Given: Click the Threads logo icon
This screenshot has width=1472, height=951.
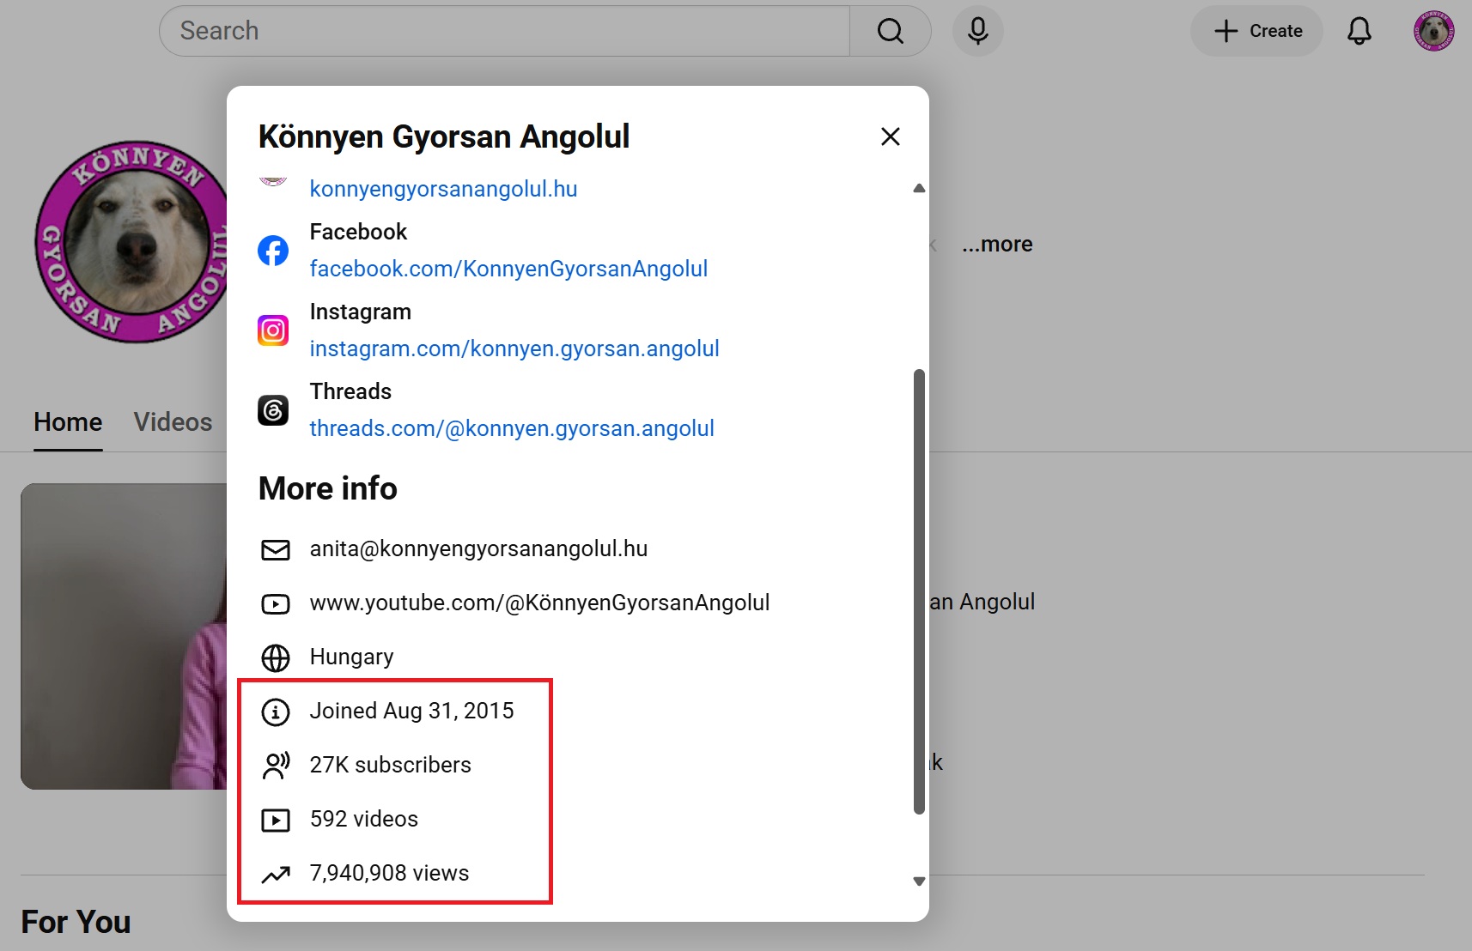Looking at the screenshot, I should pos(273,410).
